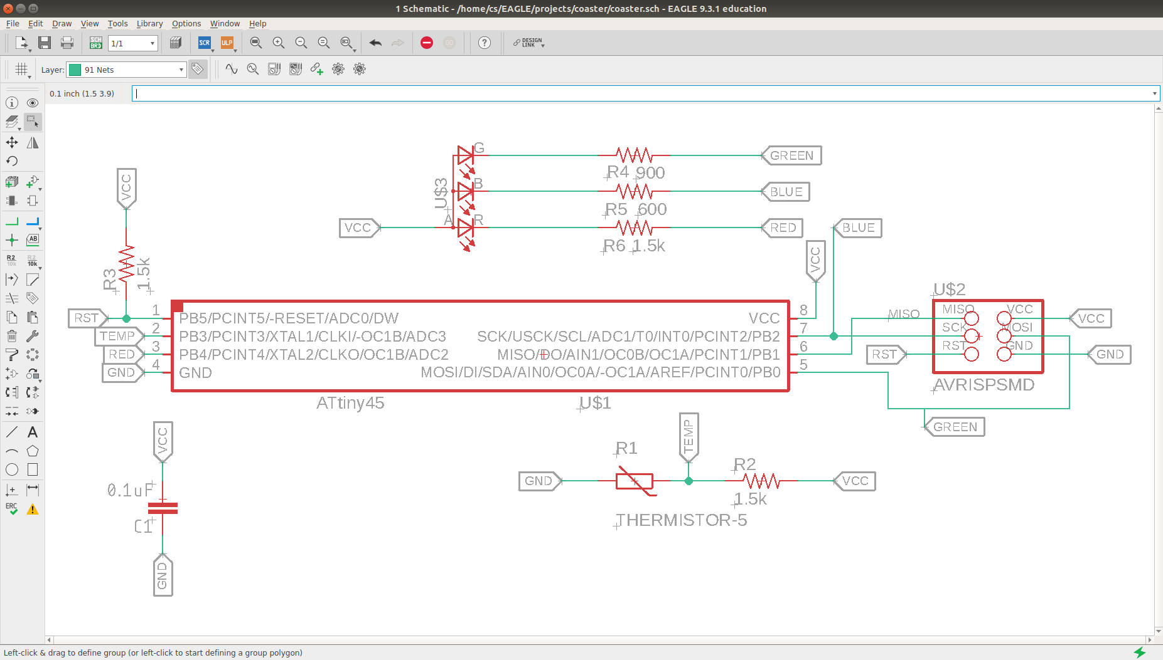Click the red Stop command icon
Viewport: 1163px width, 660px height.
427,43
